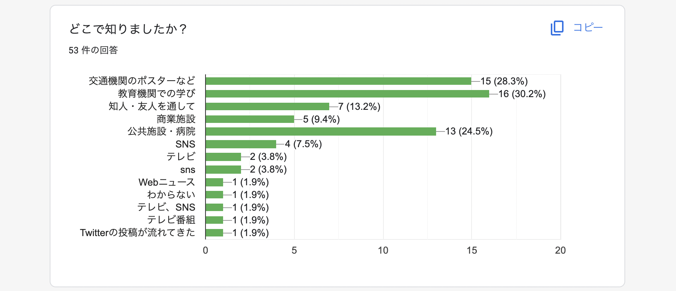Viewport: 676px width, 291px height.
Task: Click the テレビ、SNS bar
Action: pyautogui.click(x=214, y=207)
